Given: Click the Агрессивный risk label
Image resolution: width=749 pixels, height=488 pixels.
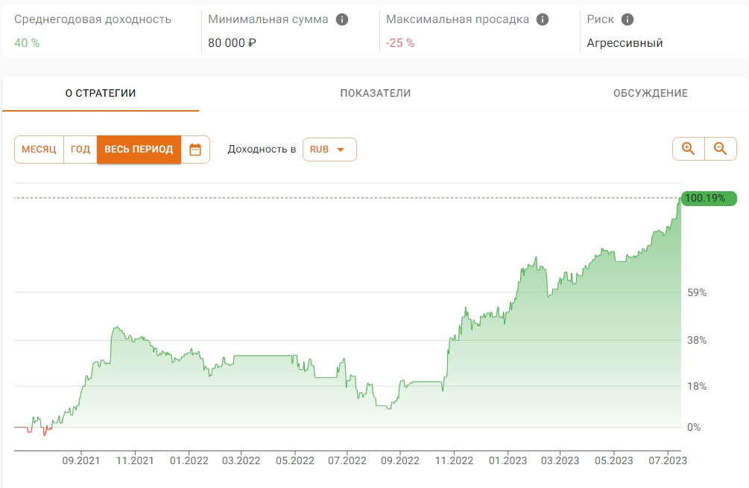Looking at the screenshot, I should click(625, 43).
